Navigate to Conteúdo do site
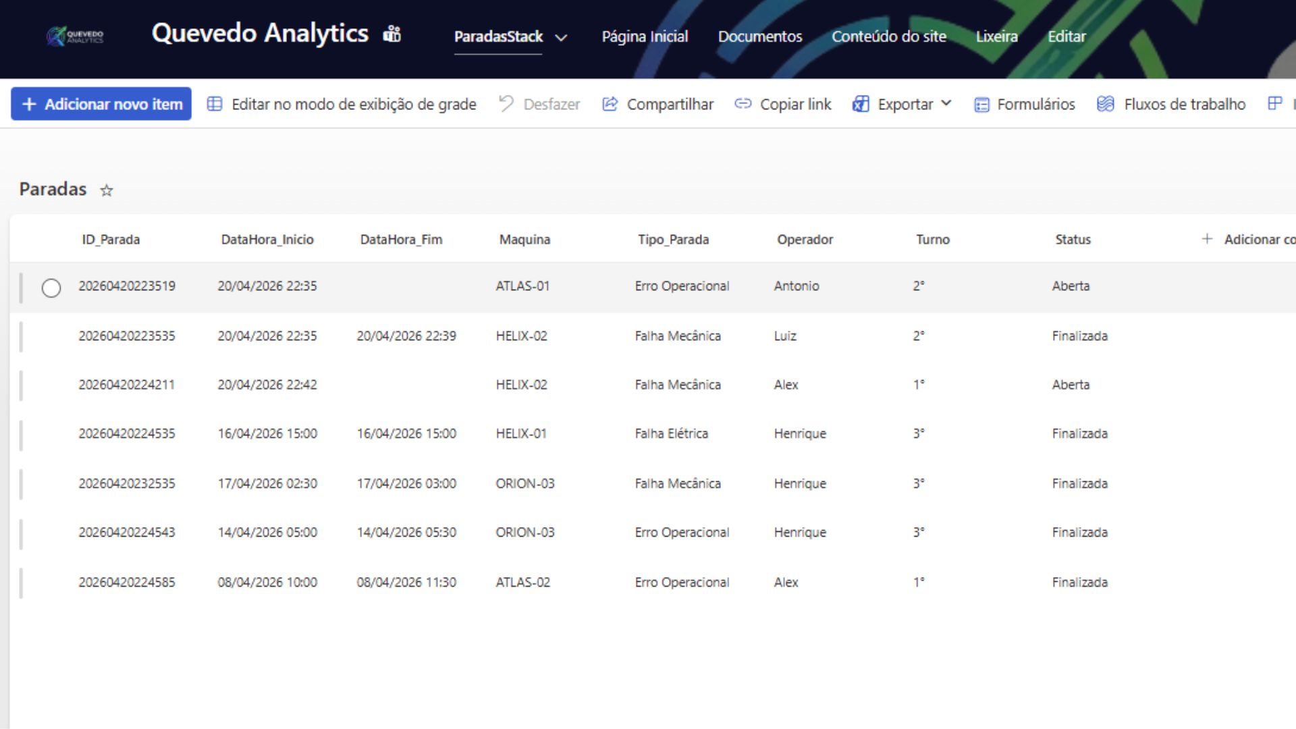Viewport: 1296px width, 729px height. click(889, 37)
